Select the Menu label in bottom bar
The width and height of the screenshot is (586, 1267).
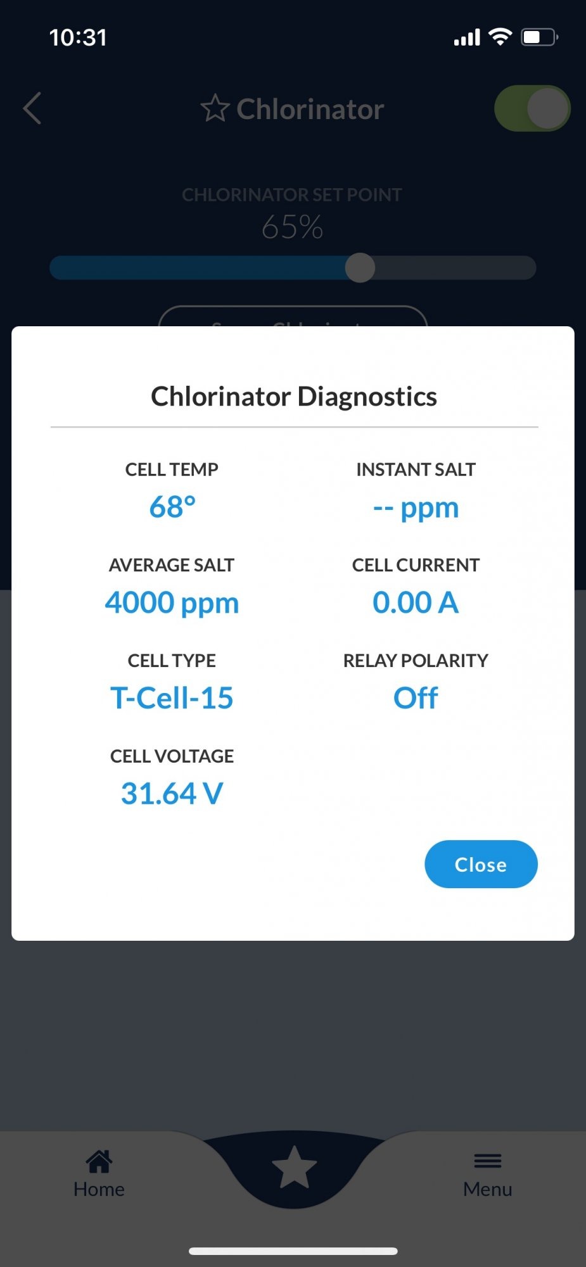tap(487, 1189)
